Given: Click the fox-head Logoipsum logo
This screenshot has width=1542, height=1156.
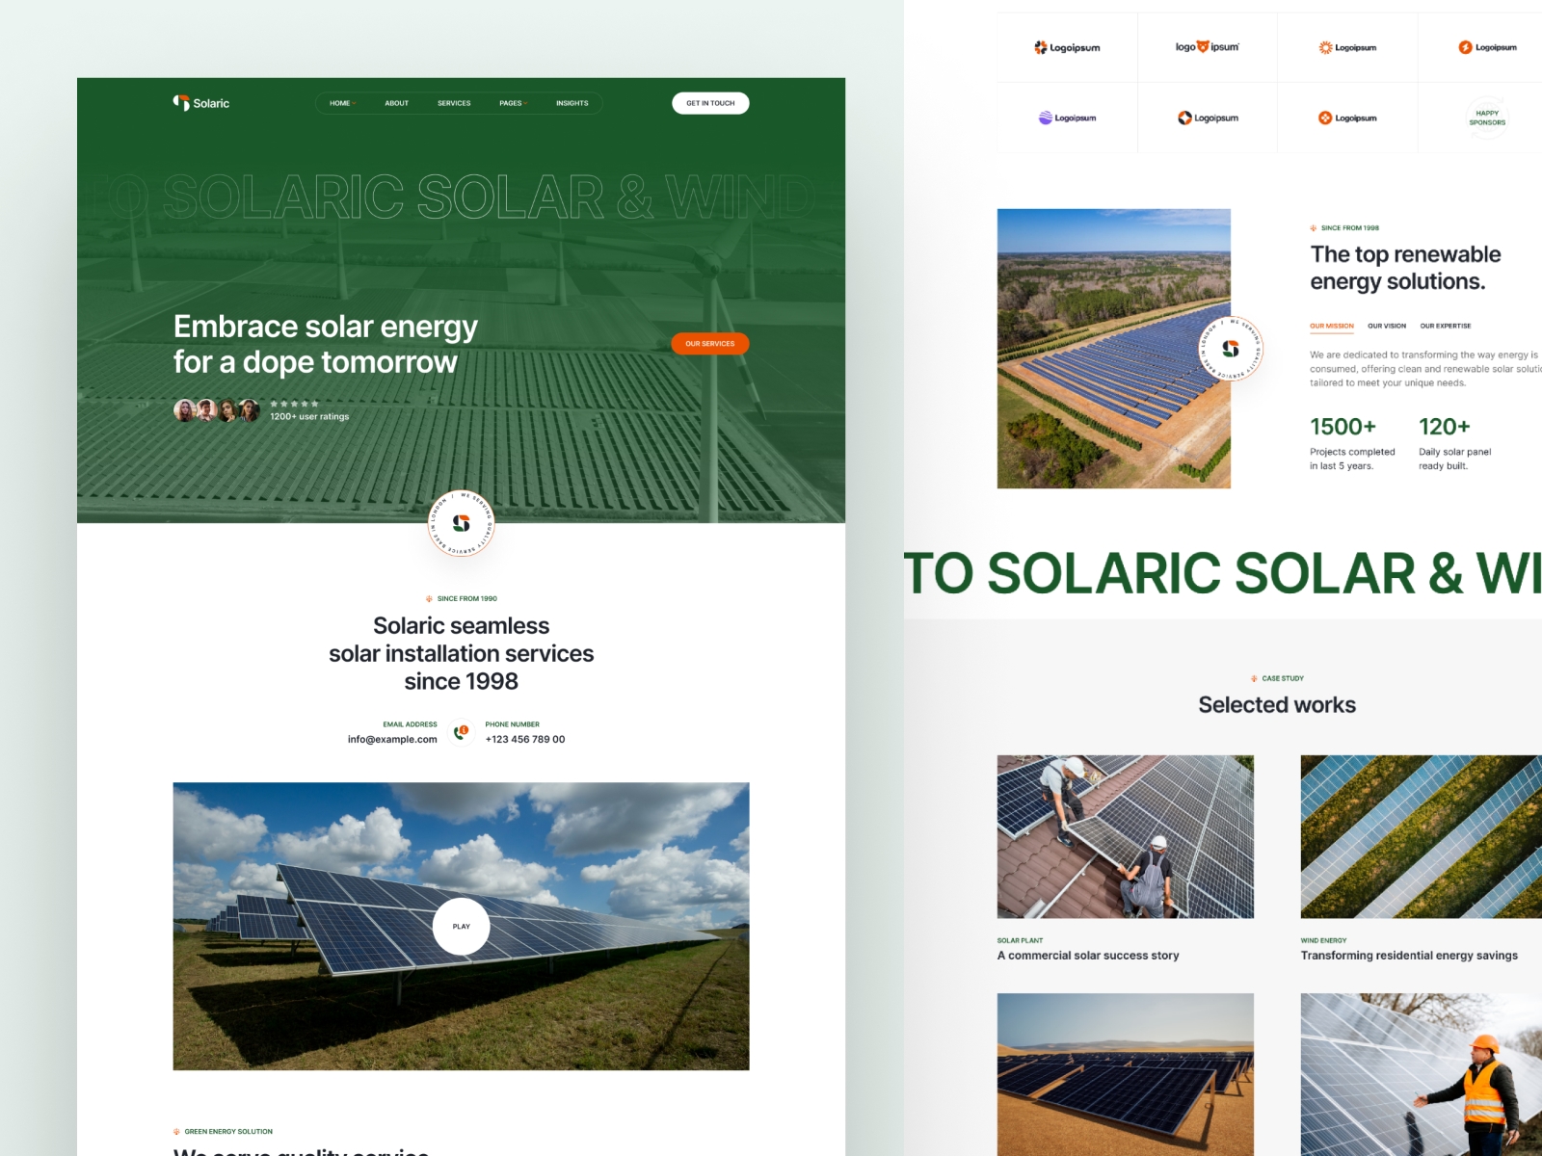Looking at the screenshot, I should point(1206,46).
